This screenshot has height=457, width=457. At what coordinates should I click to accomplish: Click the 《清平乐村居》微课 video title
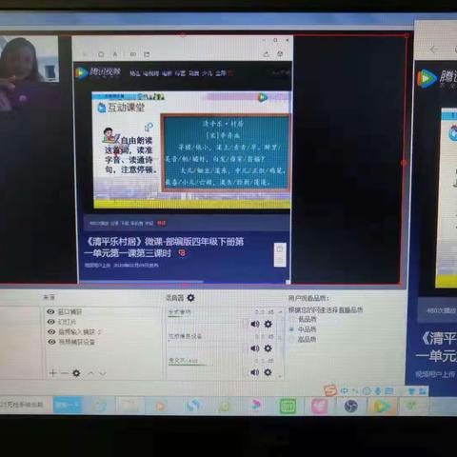(x=165, y=248)
